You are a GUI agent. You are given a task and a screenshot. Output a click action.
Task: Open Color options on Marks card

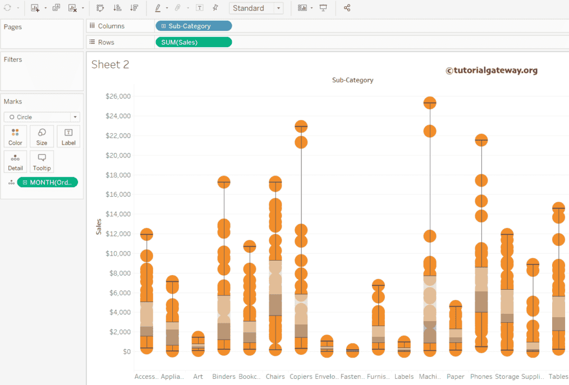pos(16,136)
